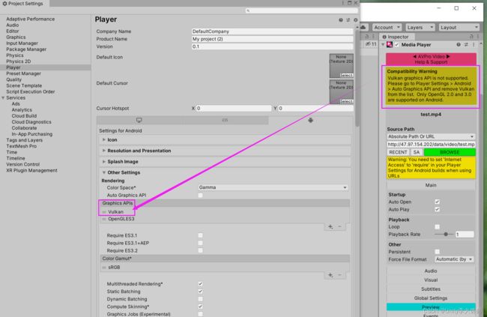Open Player preset selector icon
The image size is (487, 317).
pyautogui.click(x=348, y=20)
